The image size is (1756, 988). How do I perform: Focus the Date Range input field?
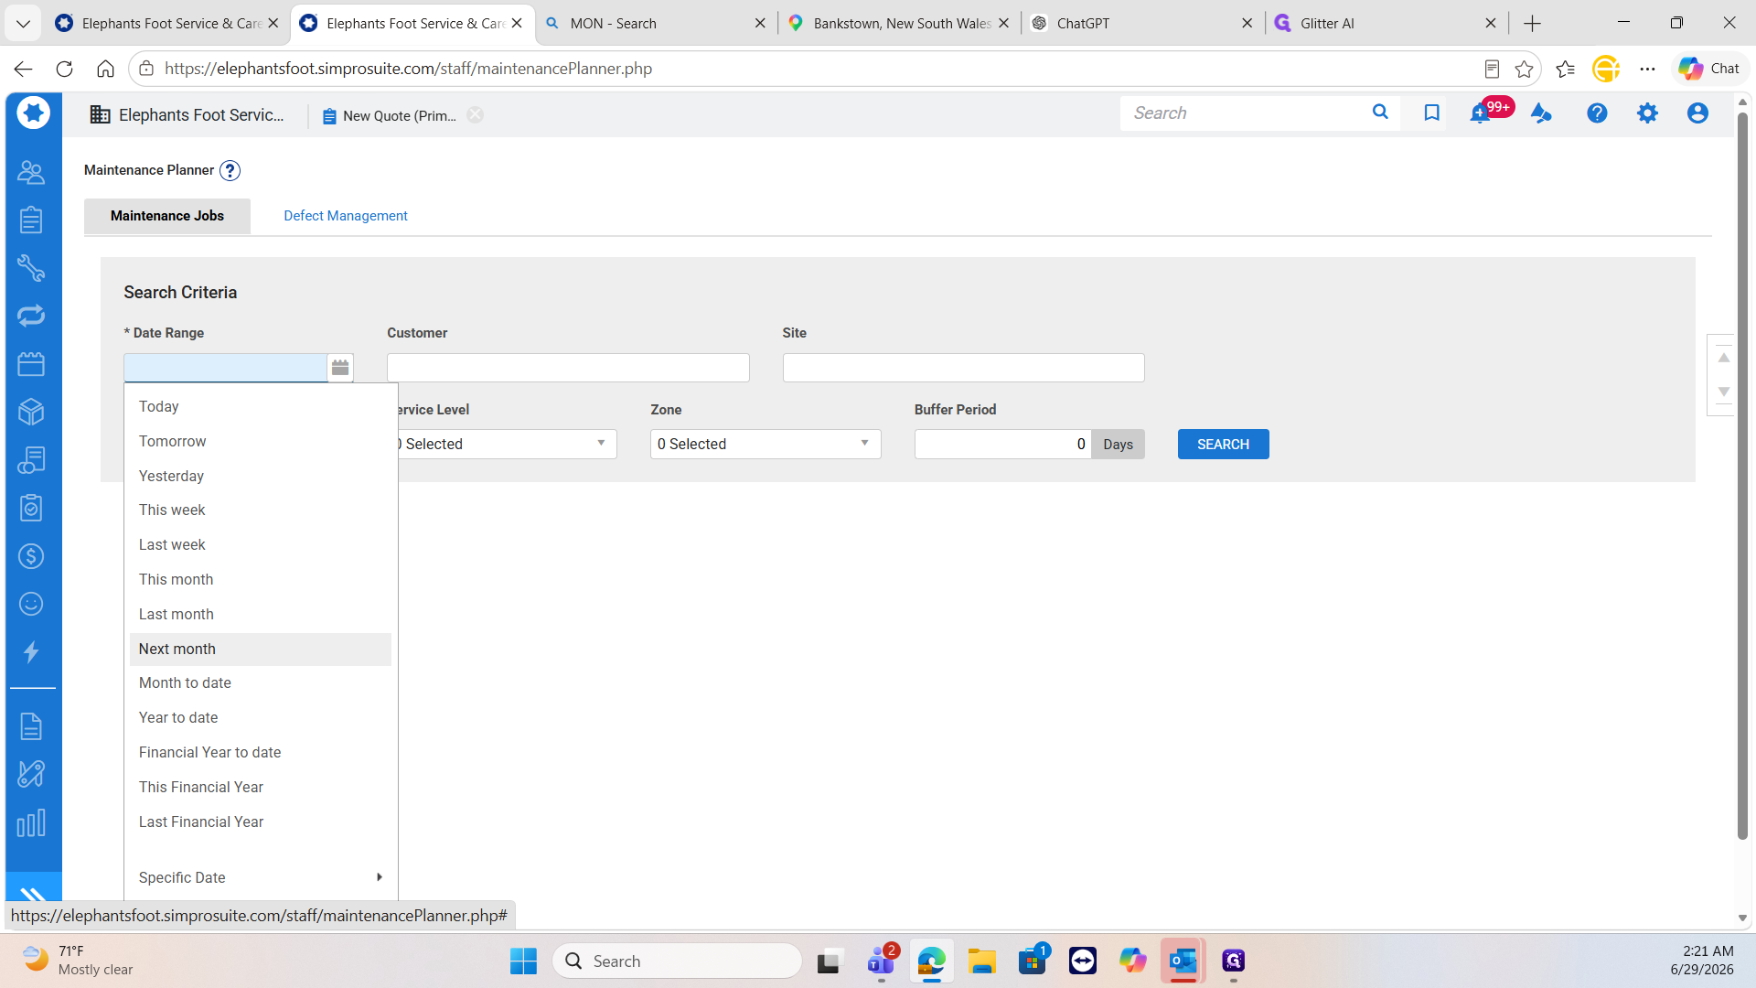tap(225, 368)
